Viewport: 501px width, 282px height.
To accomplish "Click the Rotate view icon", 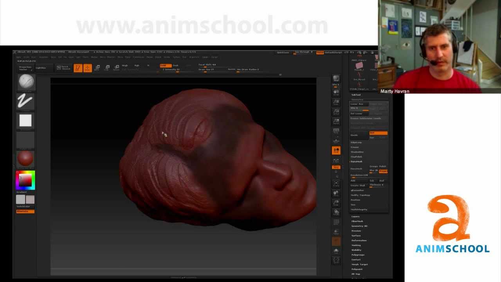I will (336, 212).
